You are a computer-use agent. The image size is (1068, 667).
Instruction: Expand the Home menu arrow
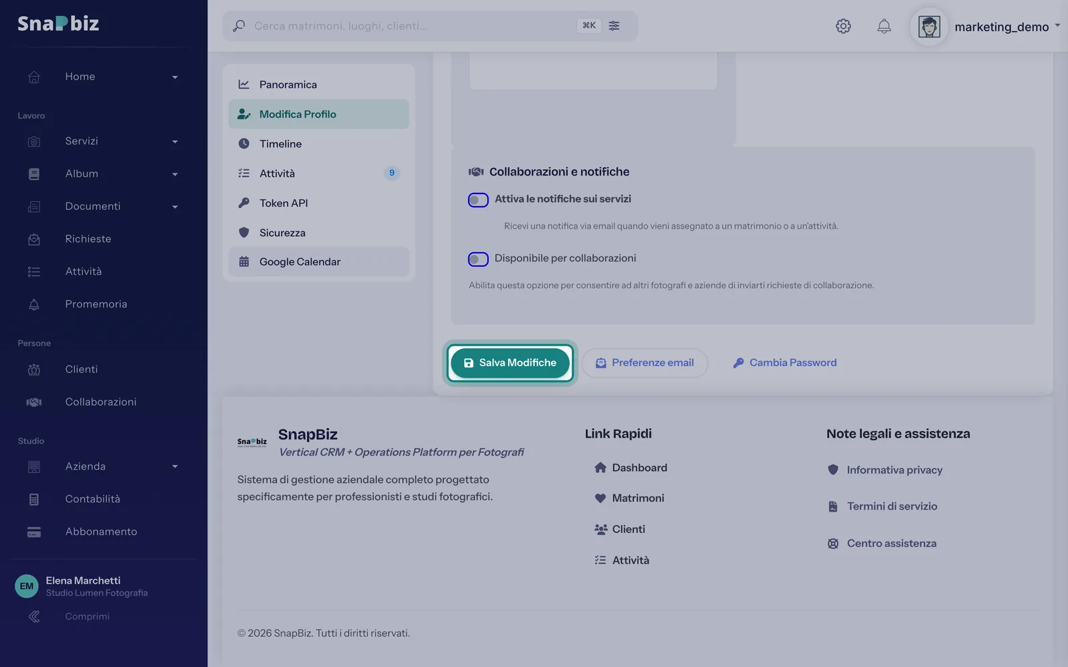[175, 77]
